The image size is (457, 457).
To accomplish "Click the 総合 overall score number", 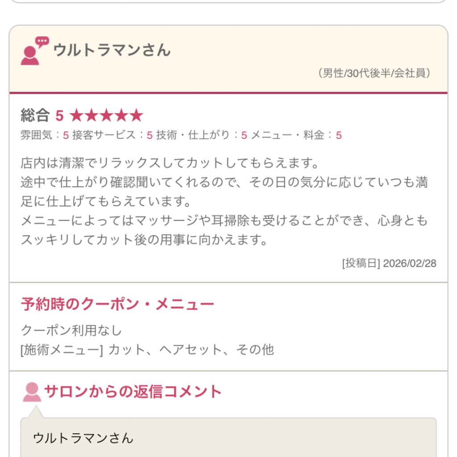I will [x=59, y=116].
